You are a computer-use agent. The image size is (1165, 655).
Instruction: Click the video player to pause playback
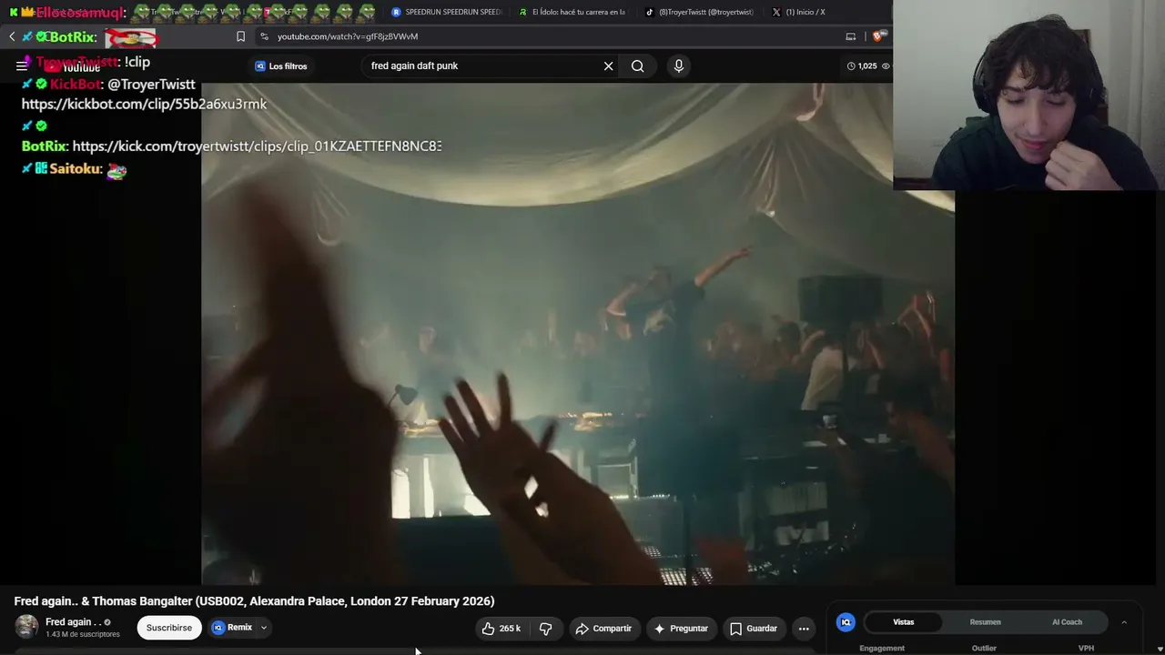click(x=578, y=334)
